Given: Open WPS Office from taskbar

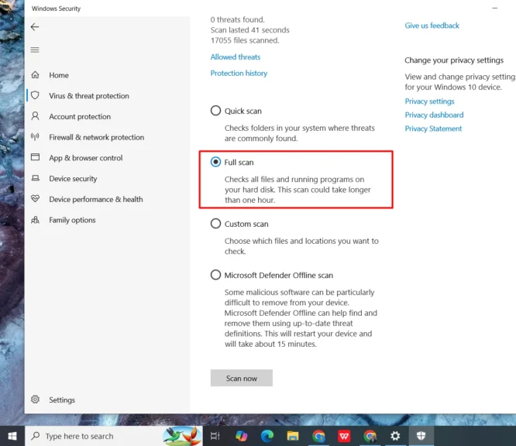Looking at the screenshot, I should (x=344, y=436).
